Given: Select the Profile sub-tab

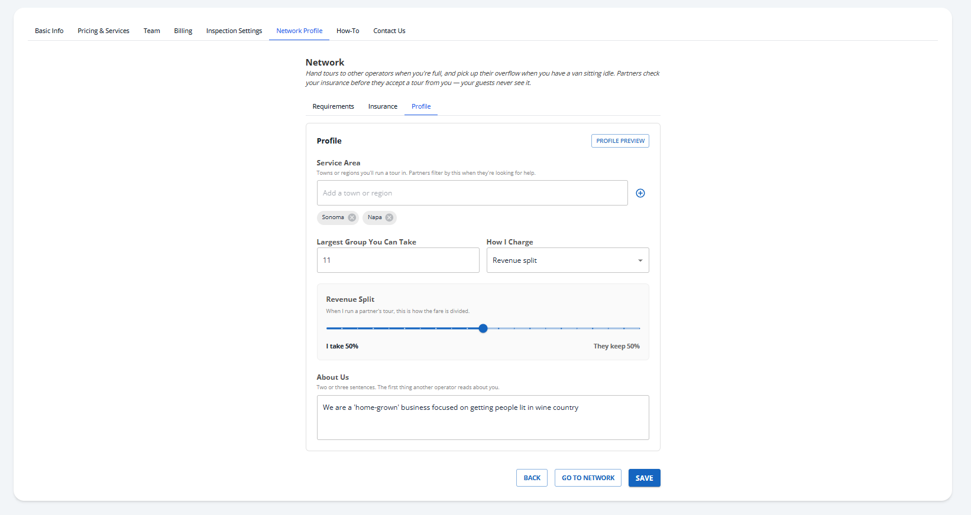Looking at the screenshot, I should pos(421,106).
